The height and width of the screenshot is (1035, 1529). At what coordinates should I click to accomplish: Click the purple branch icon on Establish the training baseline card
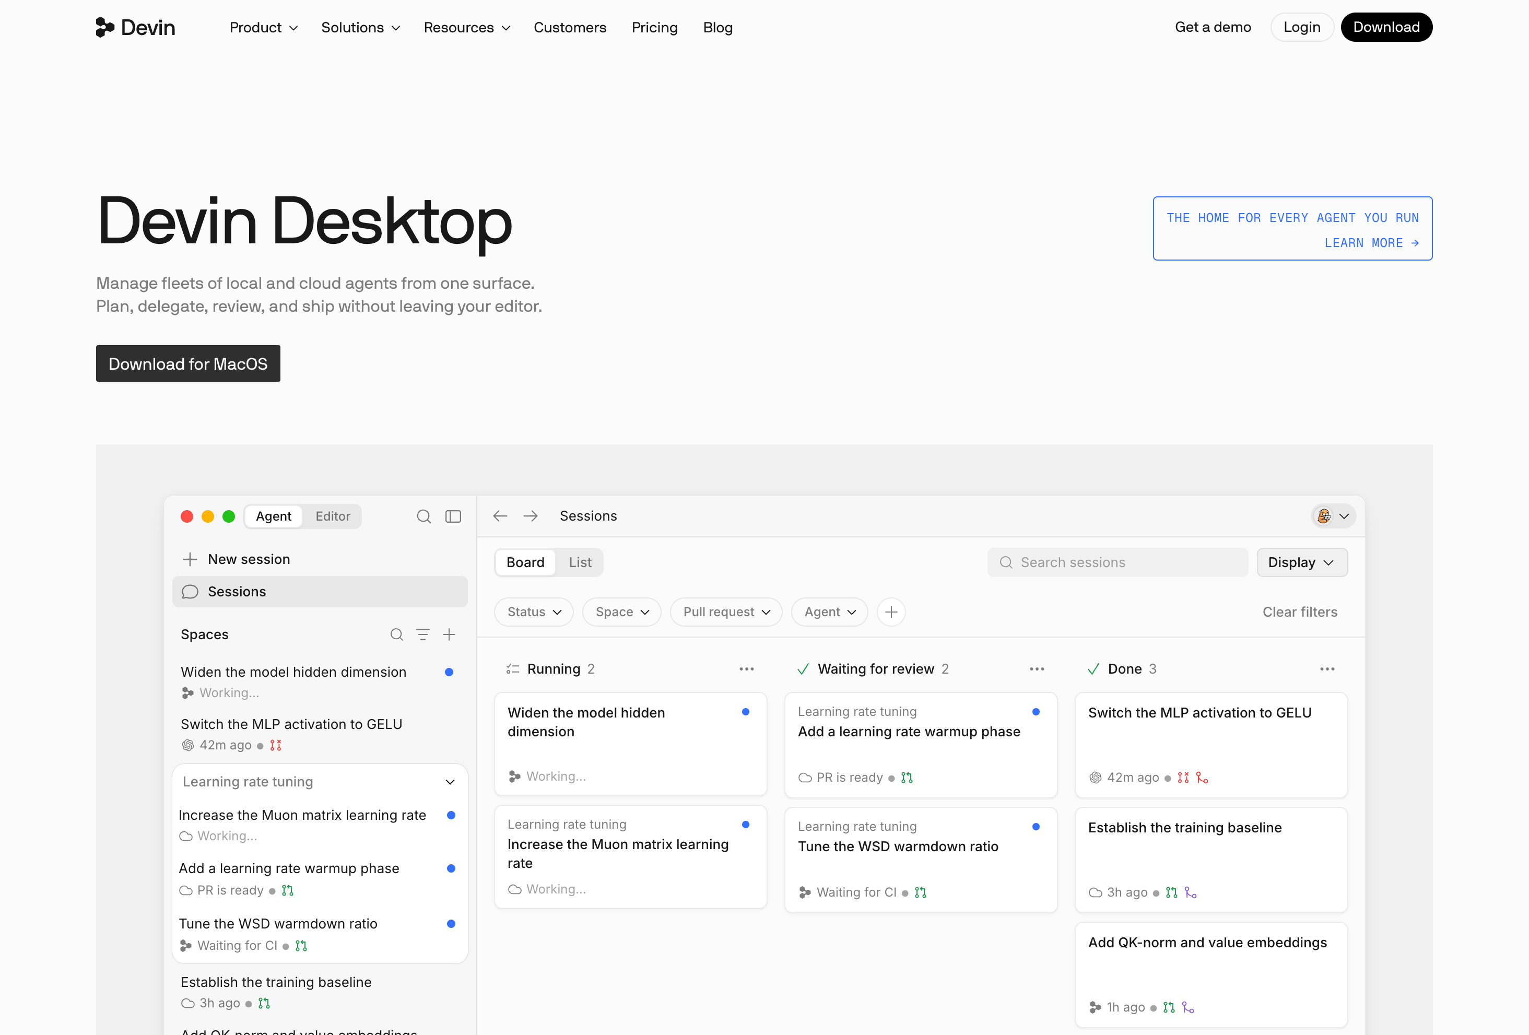click(1190, 893)
